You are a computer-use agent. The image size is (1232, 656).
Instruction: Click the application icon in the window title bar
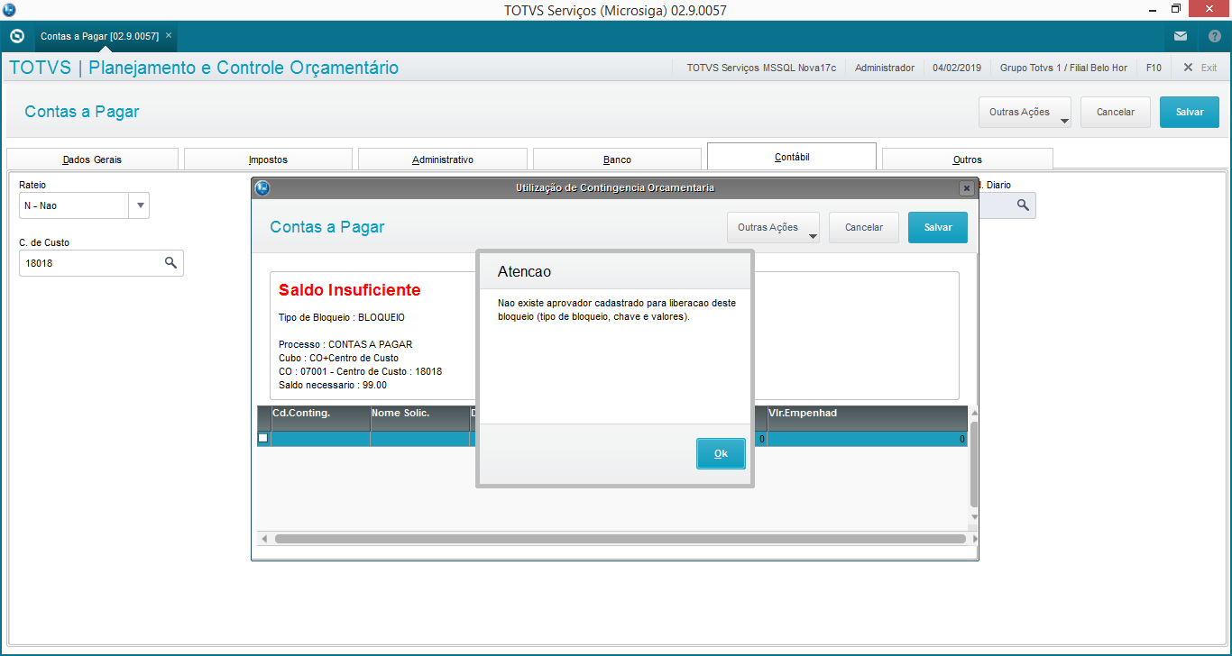point(9,10)
